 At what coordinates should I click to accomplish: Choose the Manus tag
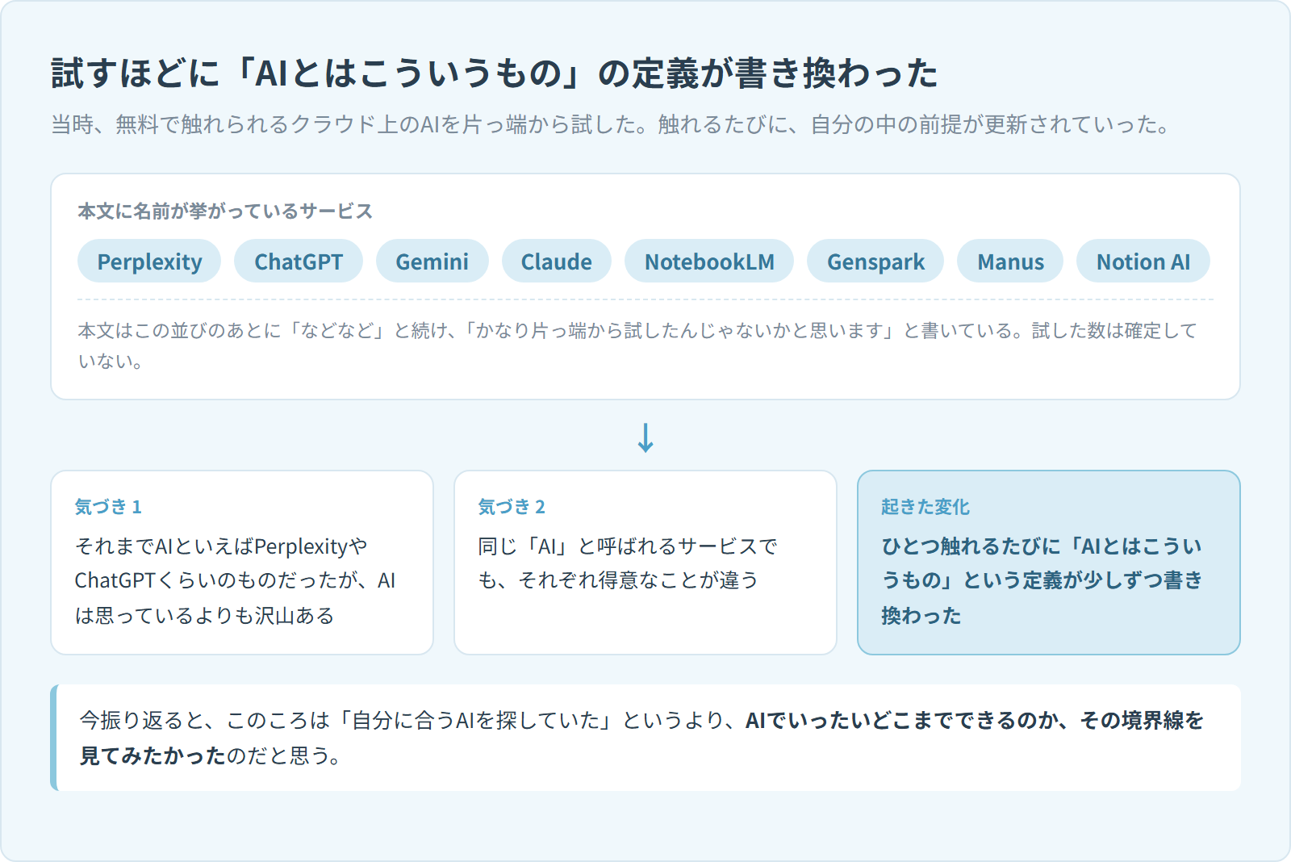1010,261
